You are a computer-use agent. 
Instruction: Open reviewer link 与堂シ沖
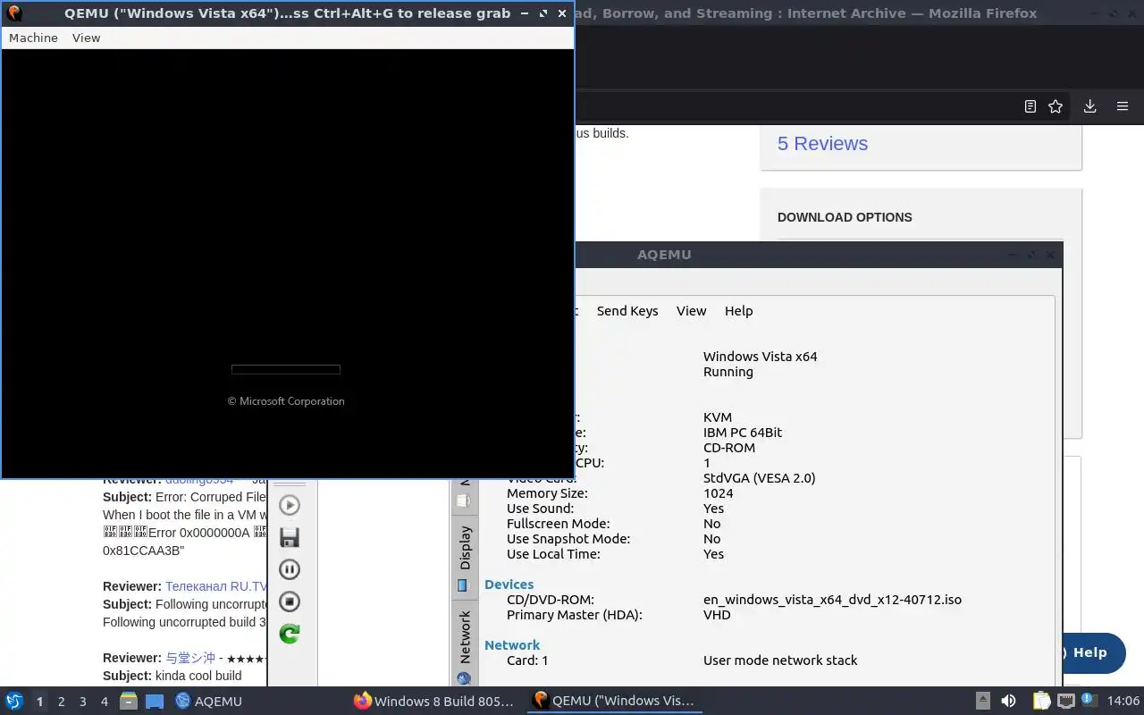tap(190, 658)
